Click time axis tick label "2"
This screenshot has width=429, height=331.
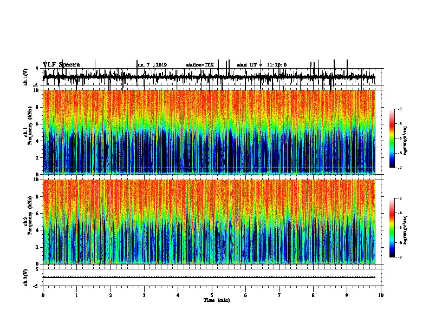pyautogui.click(x=110, y=295)
